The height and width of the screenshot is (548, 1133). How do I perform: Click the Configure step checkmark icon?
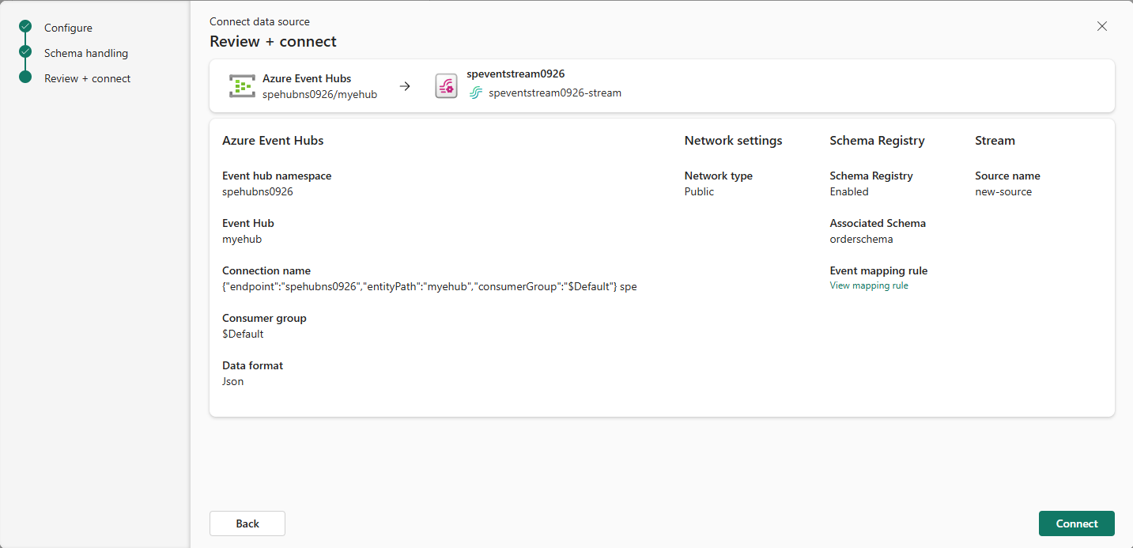click(x=25, y=27)
